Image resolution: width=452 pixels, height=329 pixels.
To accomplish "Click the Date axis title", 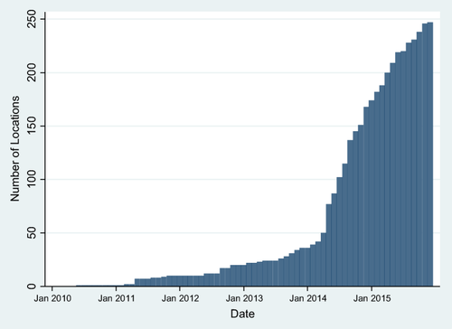I will pos(242,314).
